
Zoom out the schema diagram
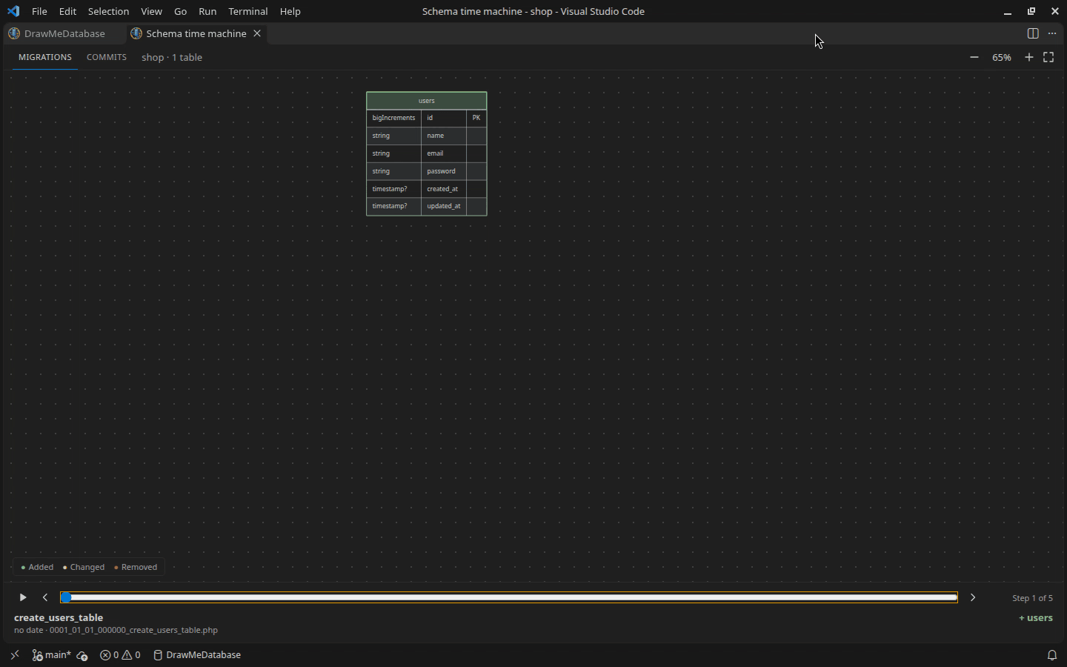click(974, 57)
